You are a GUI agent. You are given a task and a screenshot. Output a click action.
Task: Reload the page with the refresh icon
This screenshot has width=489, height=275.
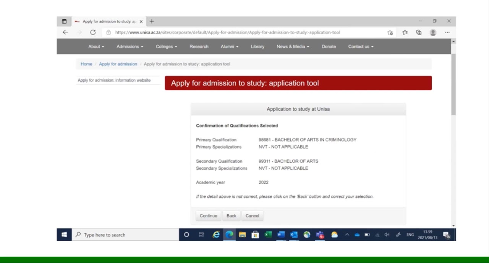[93, 32]
